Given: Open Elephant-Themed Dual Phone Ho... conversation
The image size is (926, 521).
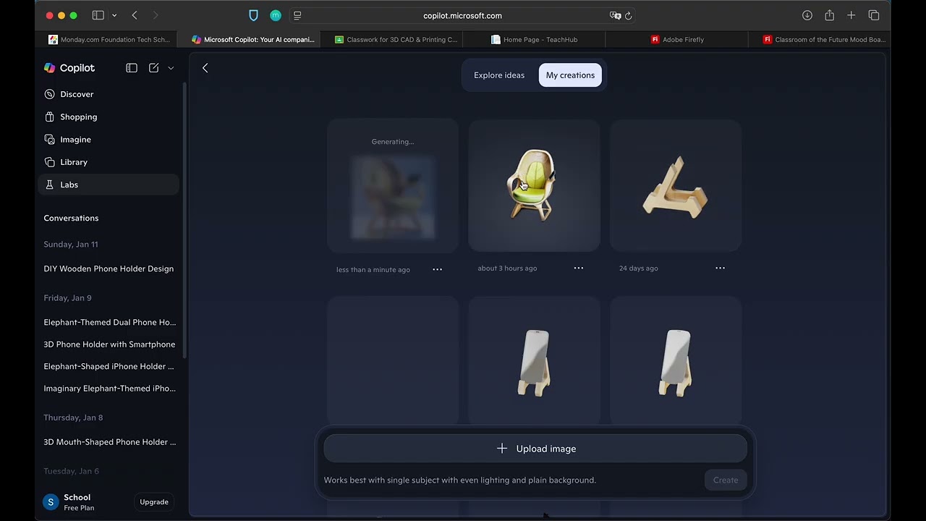Looking at the screenshot, I should click(x=109, y=322).
